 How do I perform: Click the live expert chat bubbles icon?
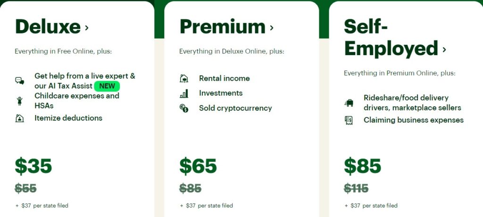(19, 81)
